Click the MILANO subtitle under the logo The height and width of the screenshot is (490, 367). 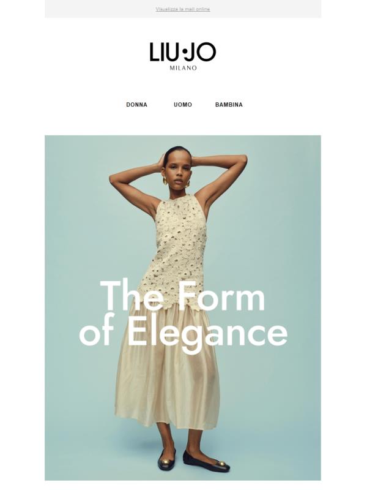click(x=183, y=68)
